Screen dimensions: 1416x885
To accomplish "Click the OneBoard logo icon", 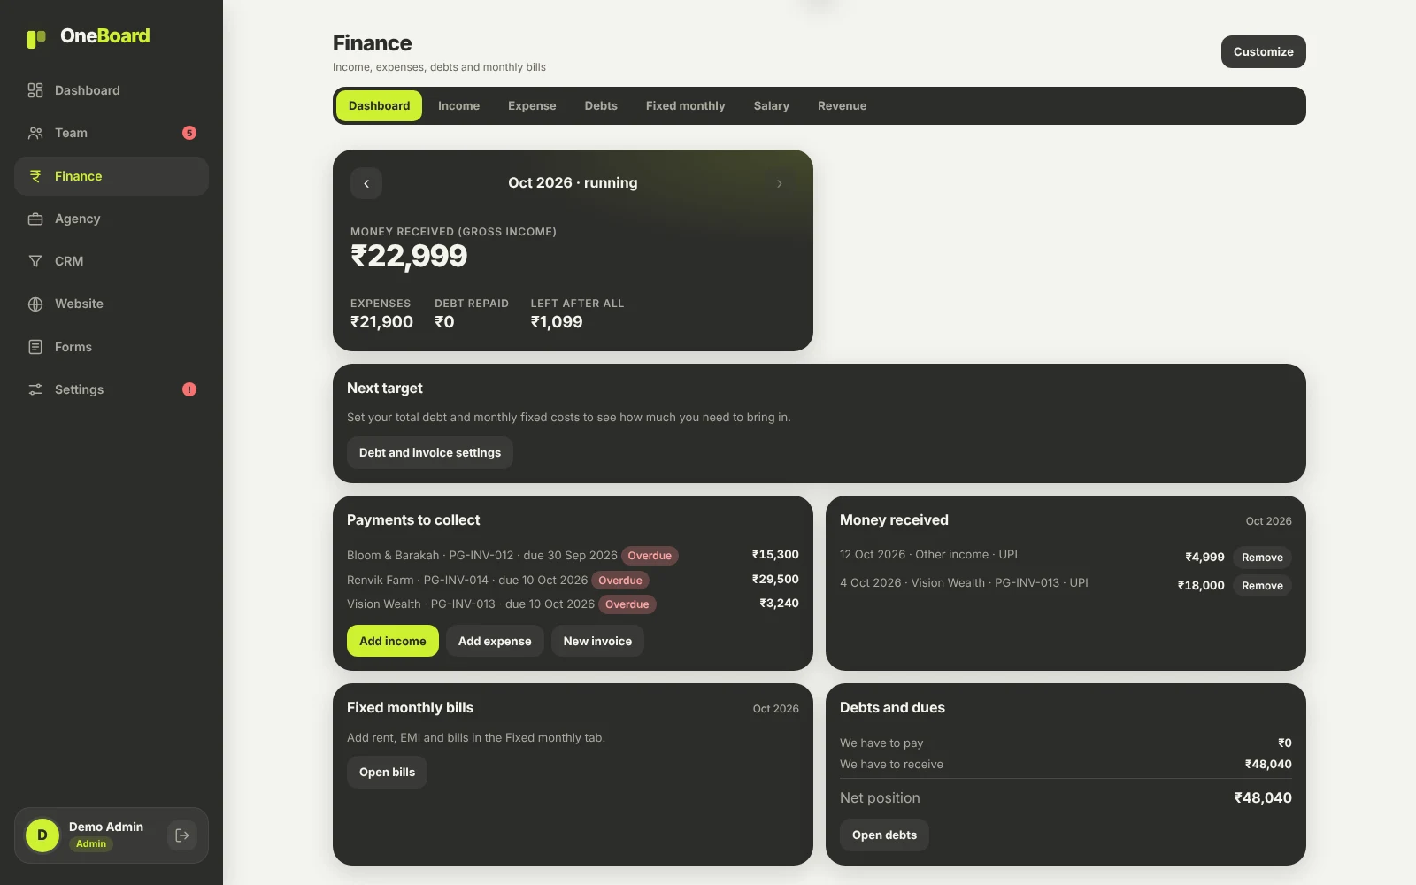I will point(36,38).
